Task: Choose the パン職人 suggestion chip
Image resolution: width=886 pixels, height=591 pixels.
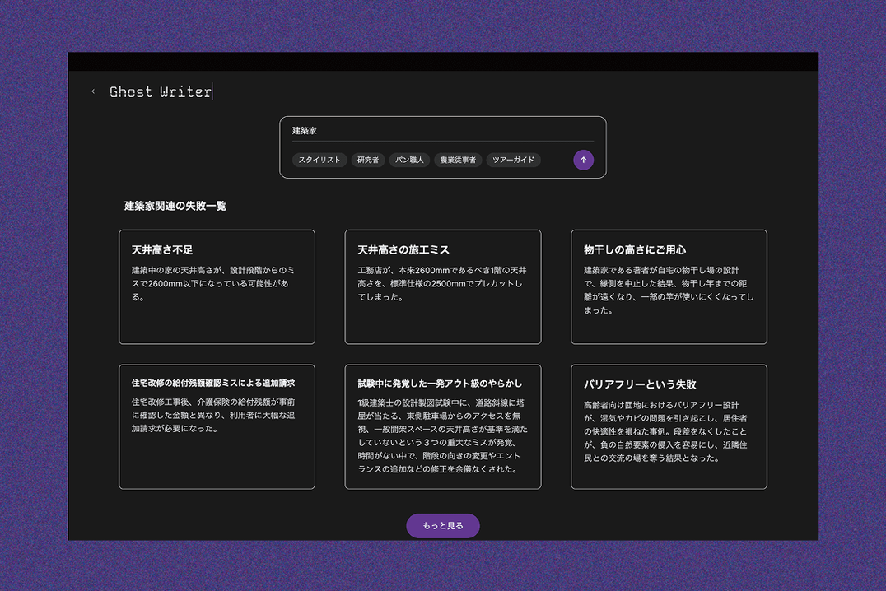Action: point(409,160)
